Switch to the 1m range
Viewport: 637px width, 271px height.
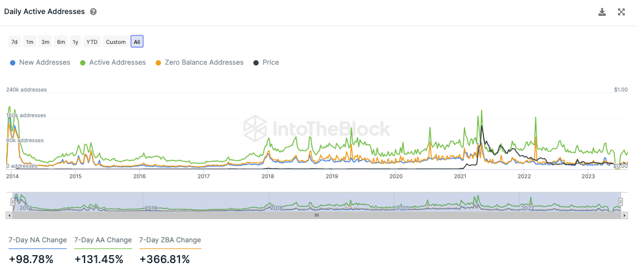[x=29, y=42]
